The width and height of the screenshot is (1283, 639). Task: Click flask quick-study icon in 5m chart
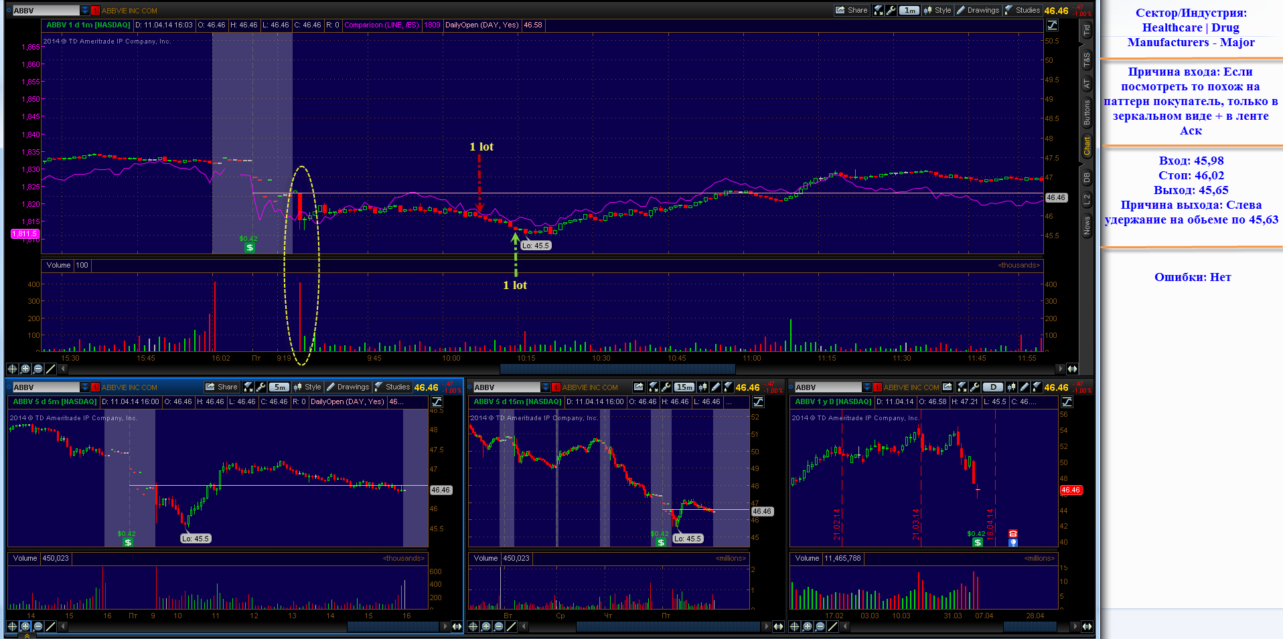coord(248,387)
